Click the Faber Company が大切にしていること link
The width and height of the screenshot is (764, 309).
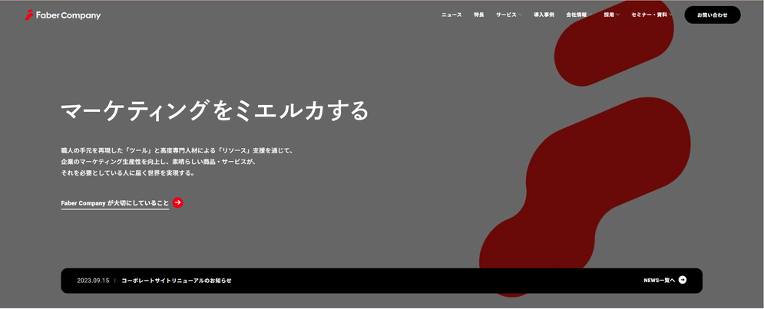pyautogui.click(x=114, y=203)
